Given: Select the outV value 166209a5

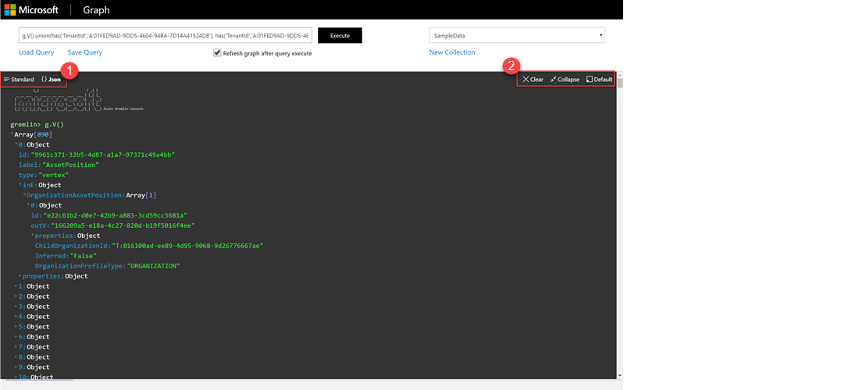Looking at the screenshot, I should (123, 226).
